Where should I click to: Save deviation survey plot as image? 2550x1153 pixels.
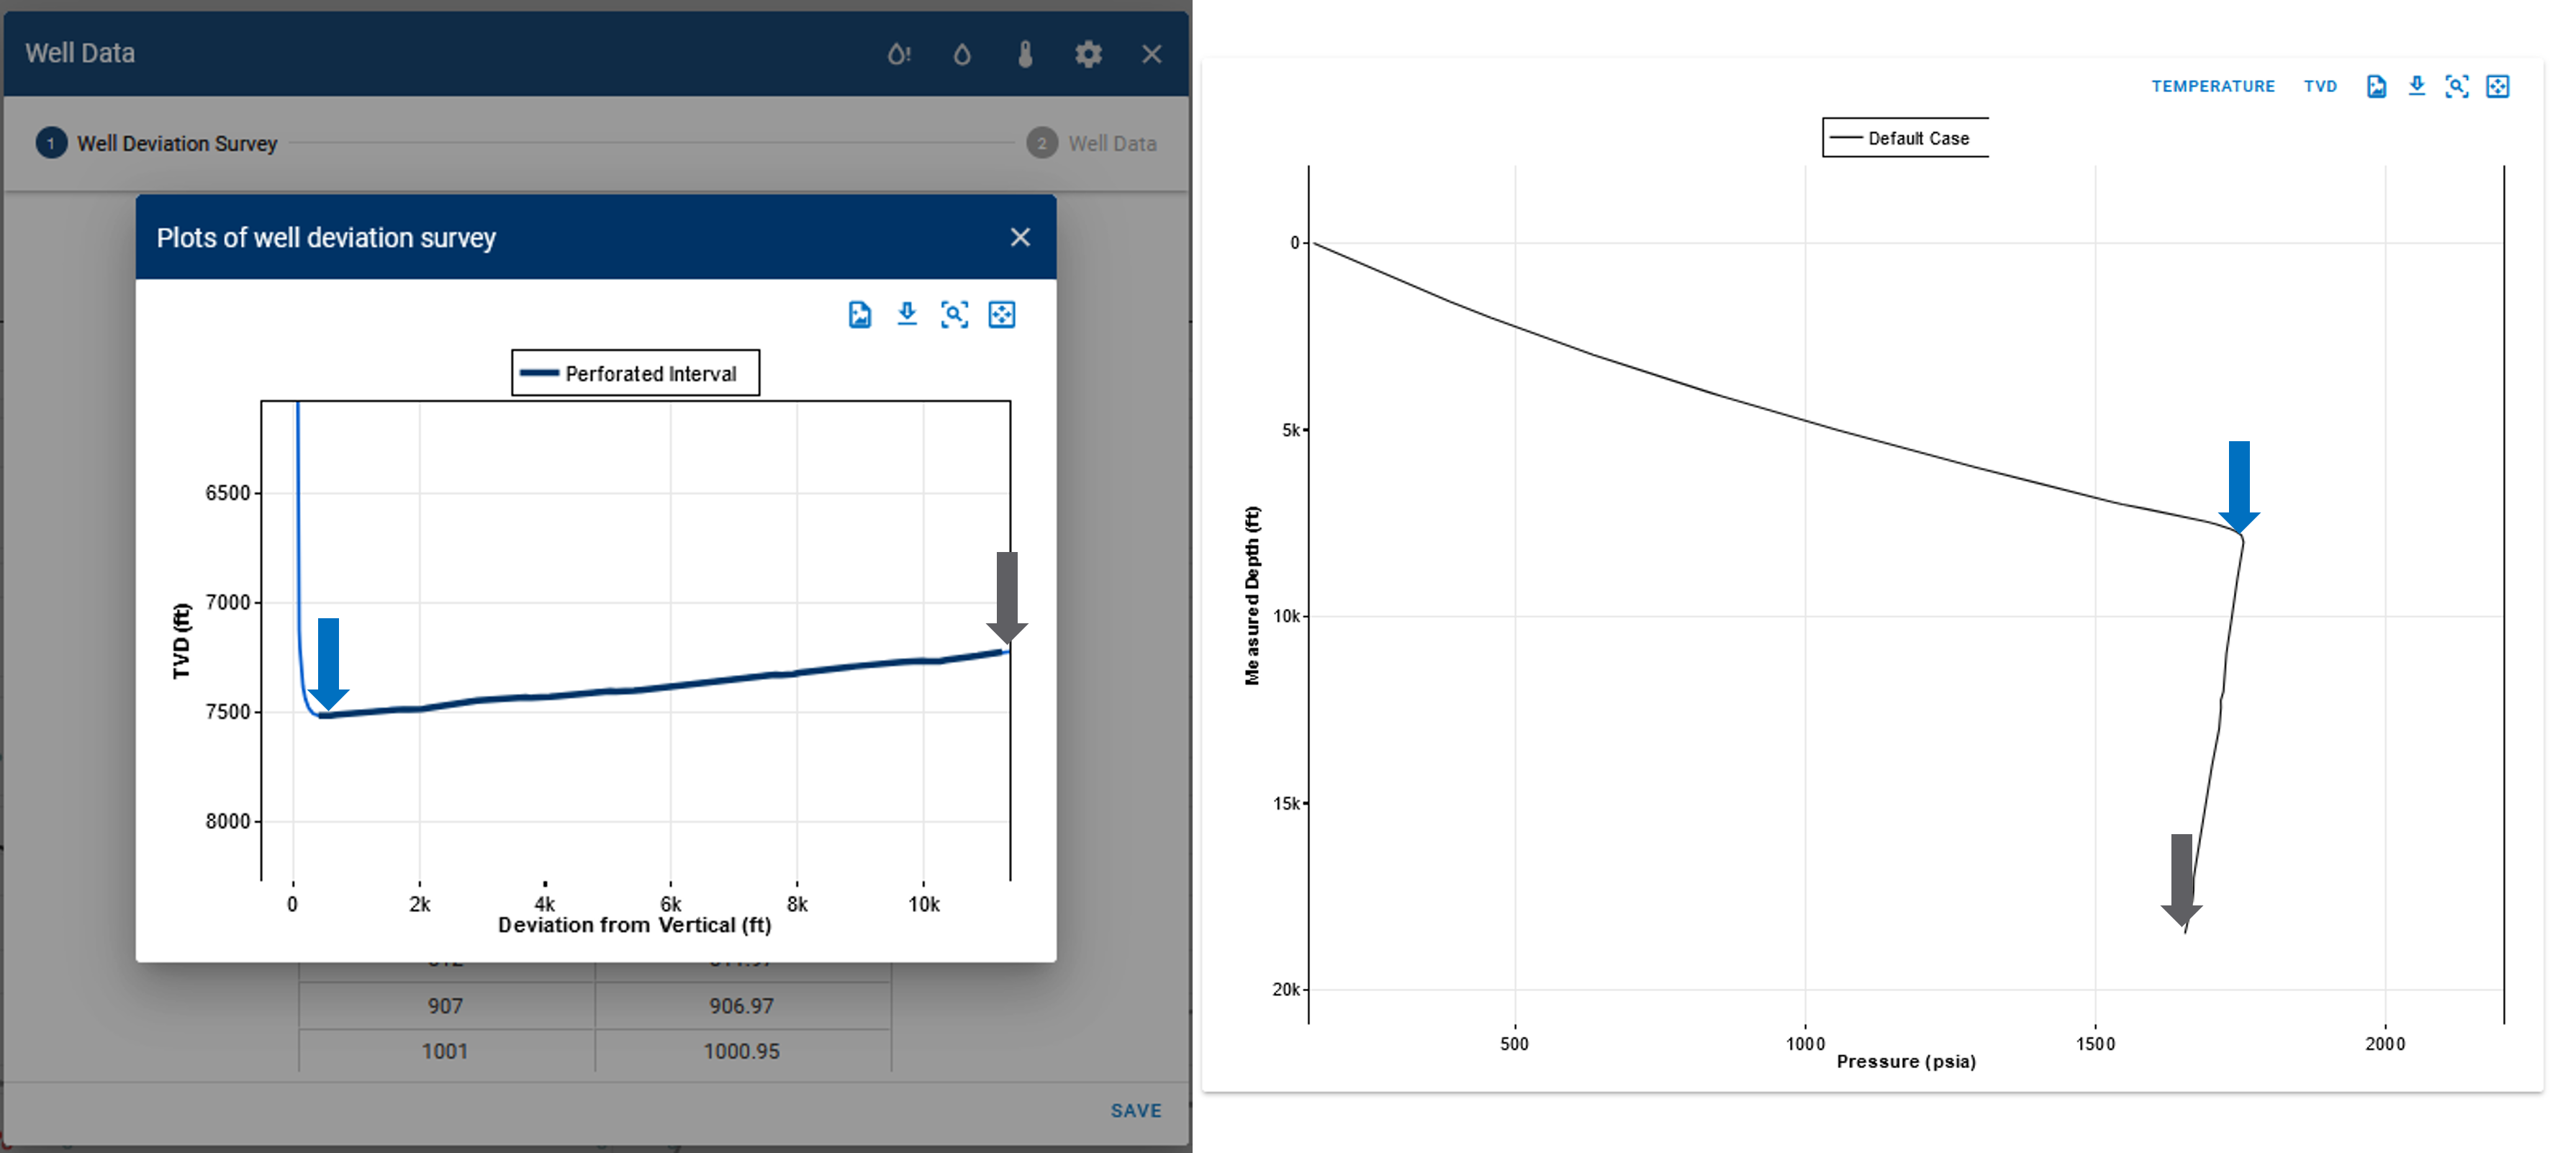[x=859, y=315]
